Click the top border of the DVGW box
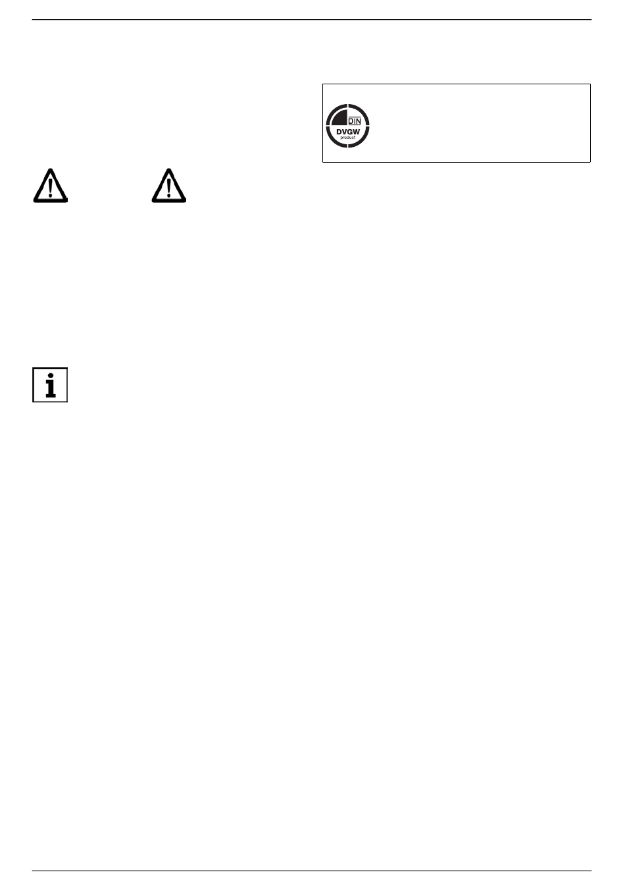 457,84
